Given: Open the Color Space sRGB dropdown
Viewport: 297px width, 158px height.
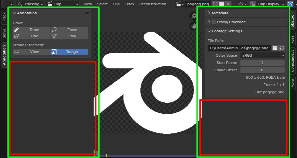Looking at the screenshot, I should pos(262,55).
